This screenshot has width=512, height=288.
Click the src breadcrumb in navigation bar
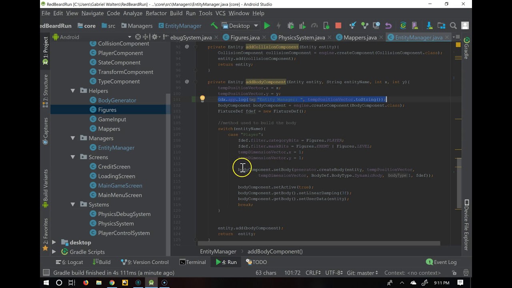(108, 26)
